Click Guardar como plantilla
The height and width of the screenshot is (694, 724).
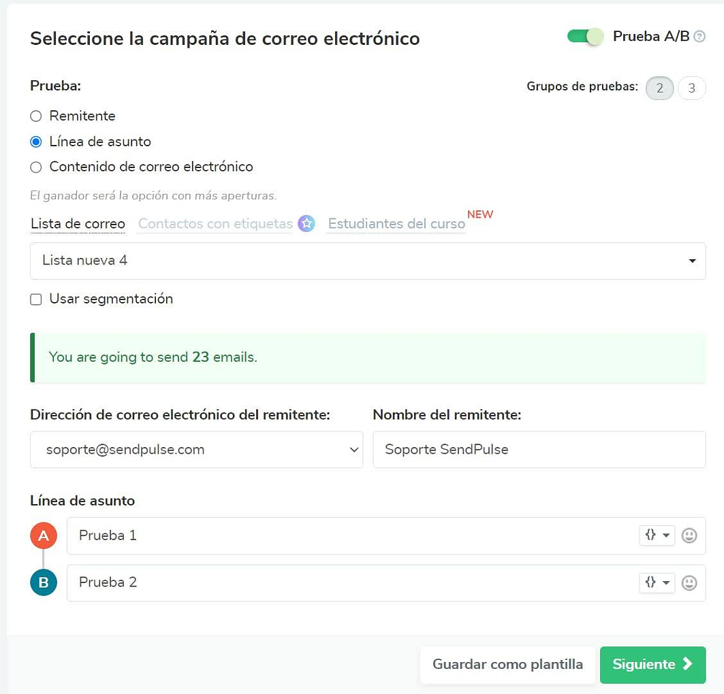[507, 665]
